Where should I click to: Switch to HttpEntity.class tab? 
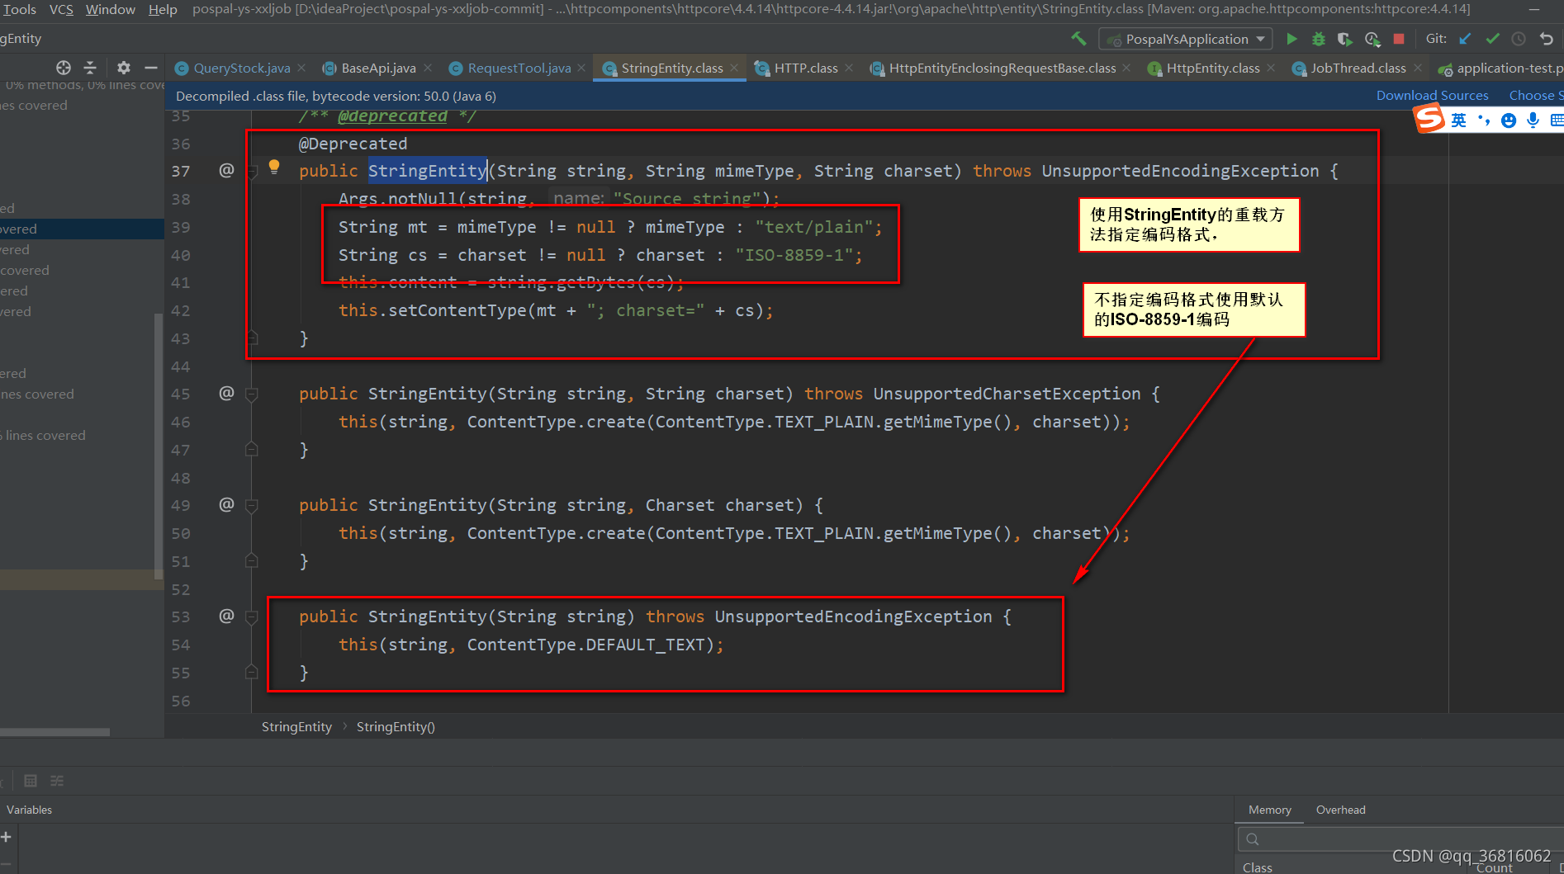(1213, 68)
